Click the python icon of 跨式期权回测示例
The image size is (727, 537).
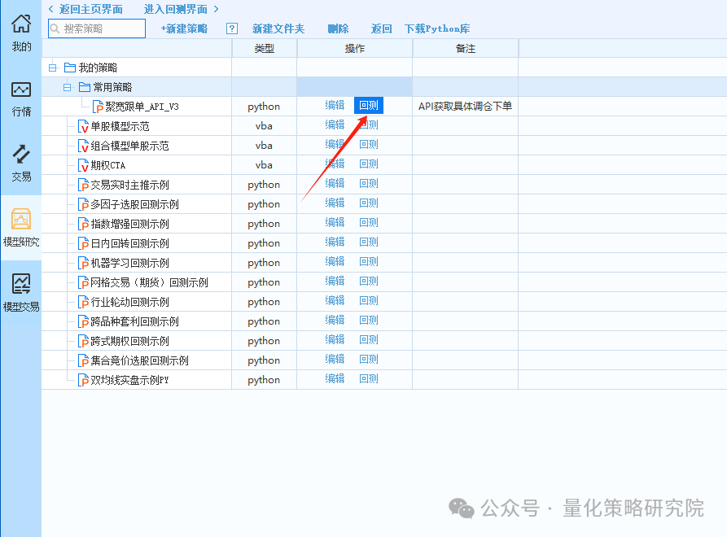point(83,341)
